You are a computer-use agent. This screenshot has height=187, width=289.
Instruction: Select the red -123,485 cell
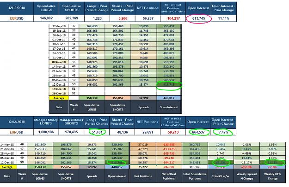click(169, 145)
